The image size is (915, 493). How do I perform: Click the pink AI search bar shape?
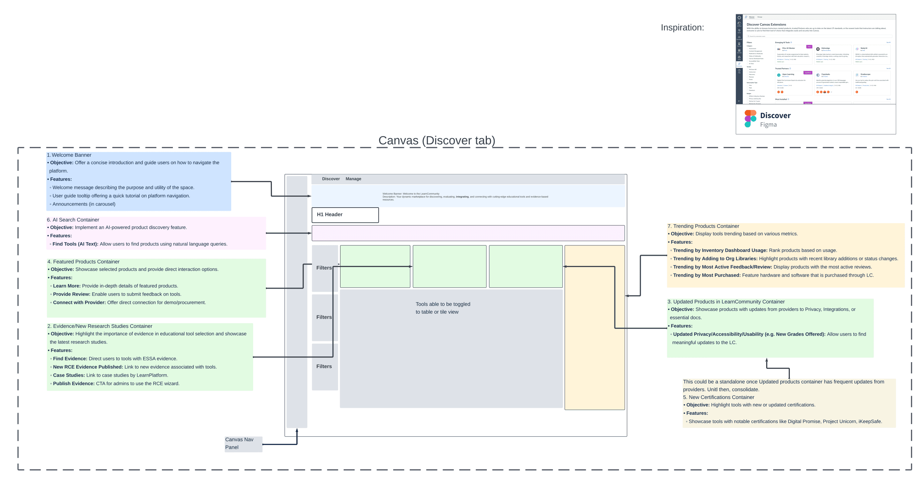coord(468,233)
